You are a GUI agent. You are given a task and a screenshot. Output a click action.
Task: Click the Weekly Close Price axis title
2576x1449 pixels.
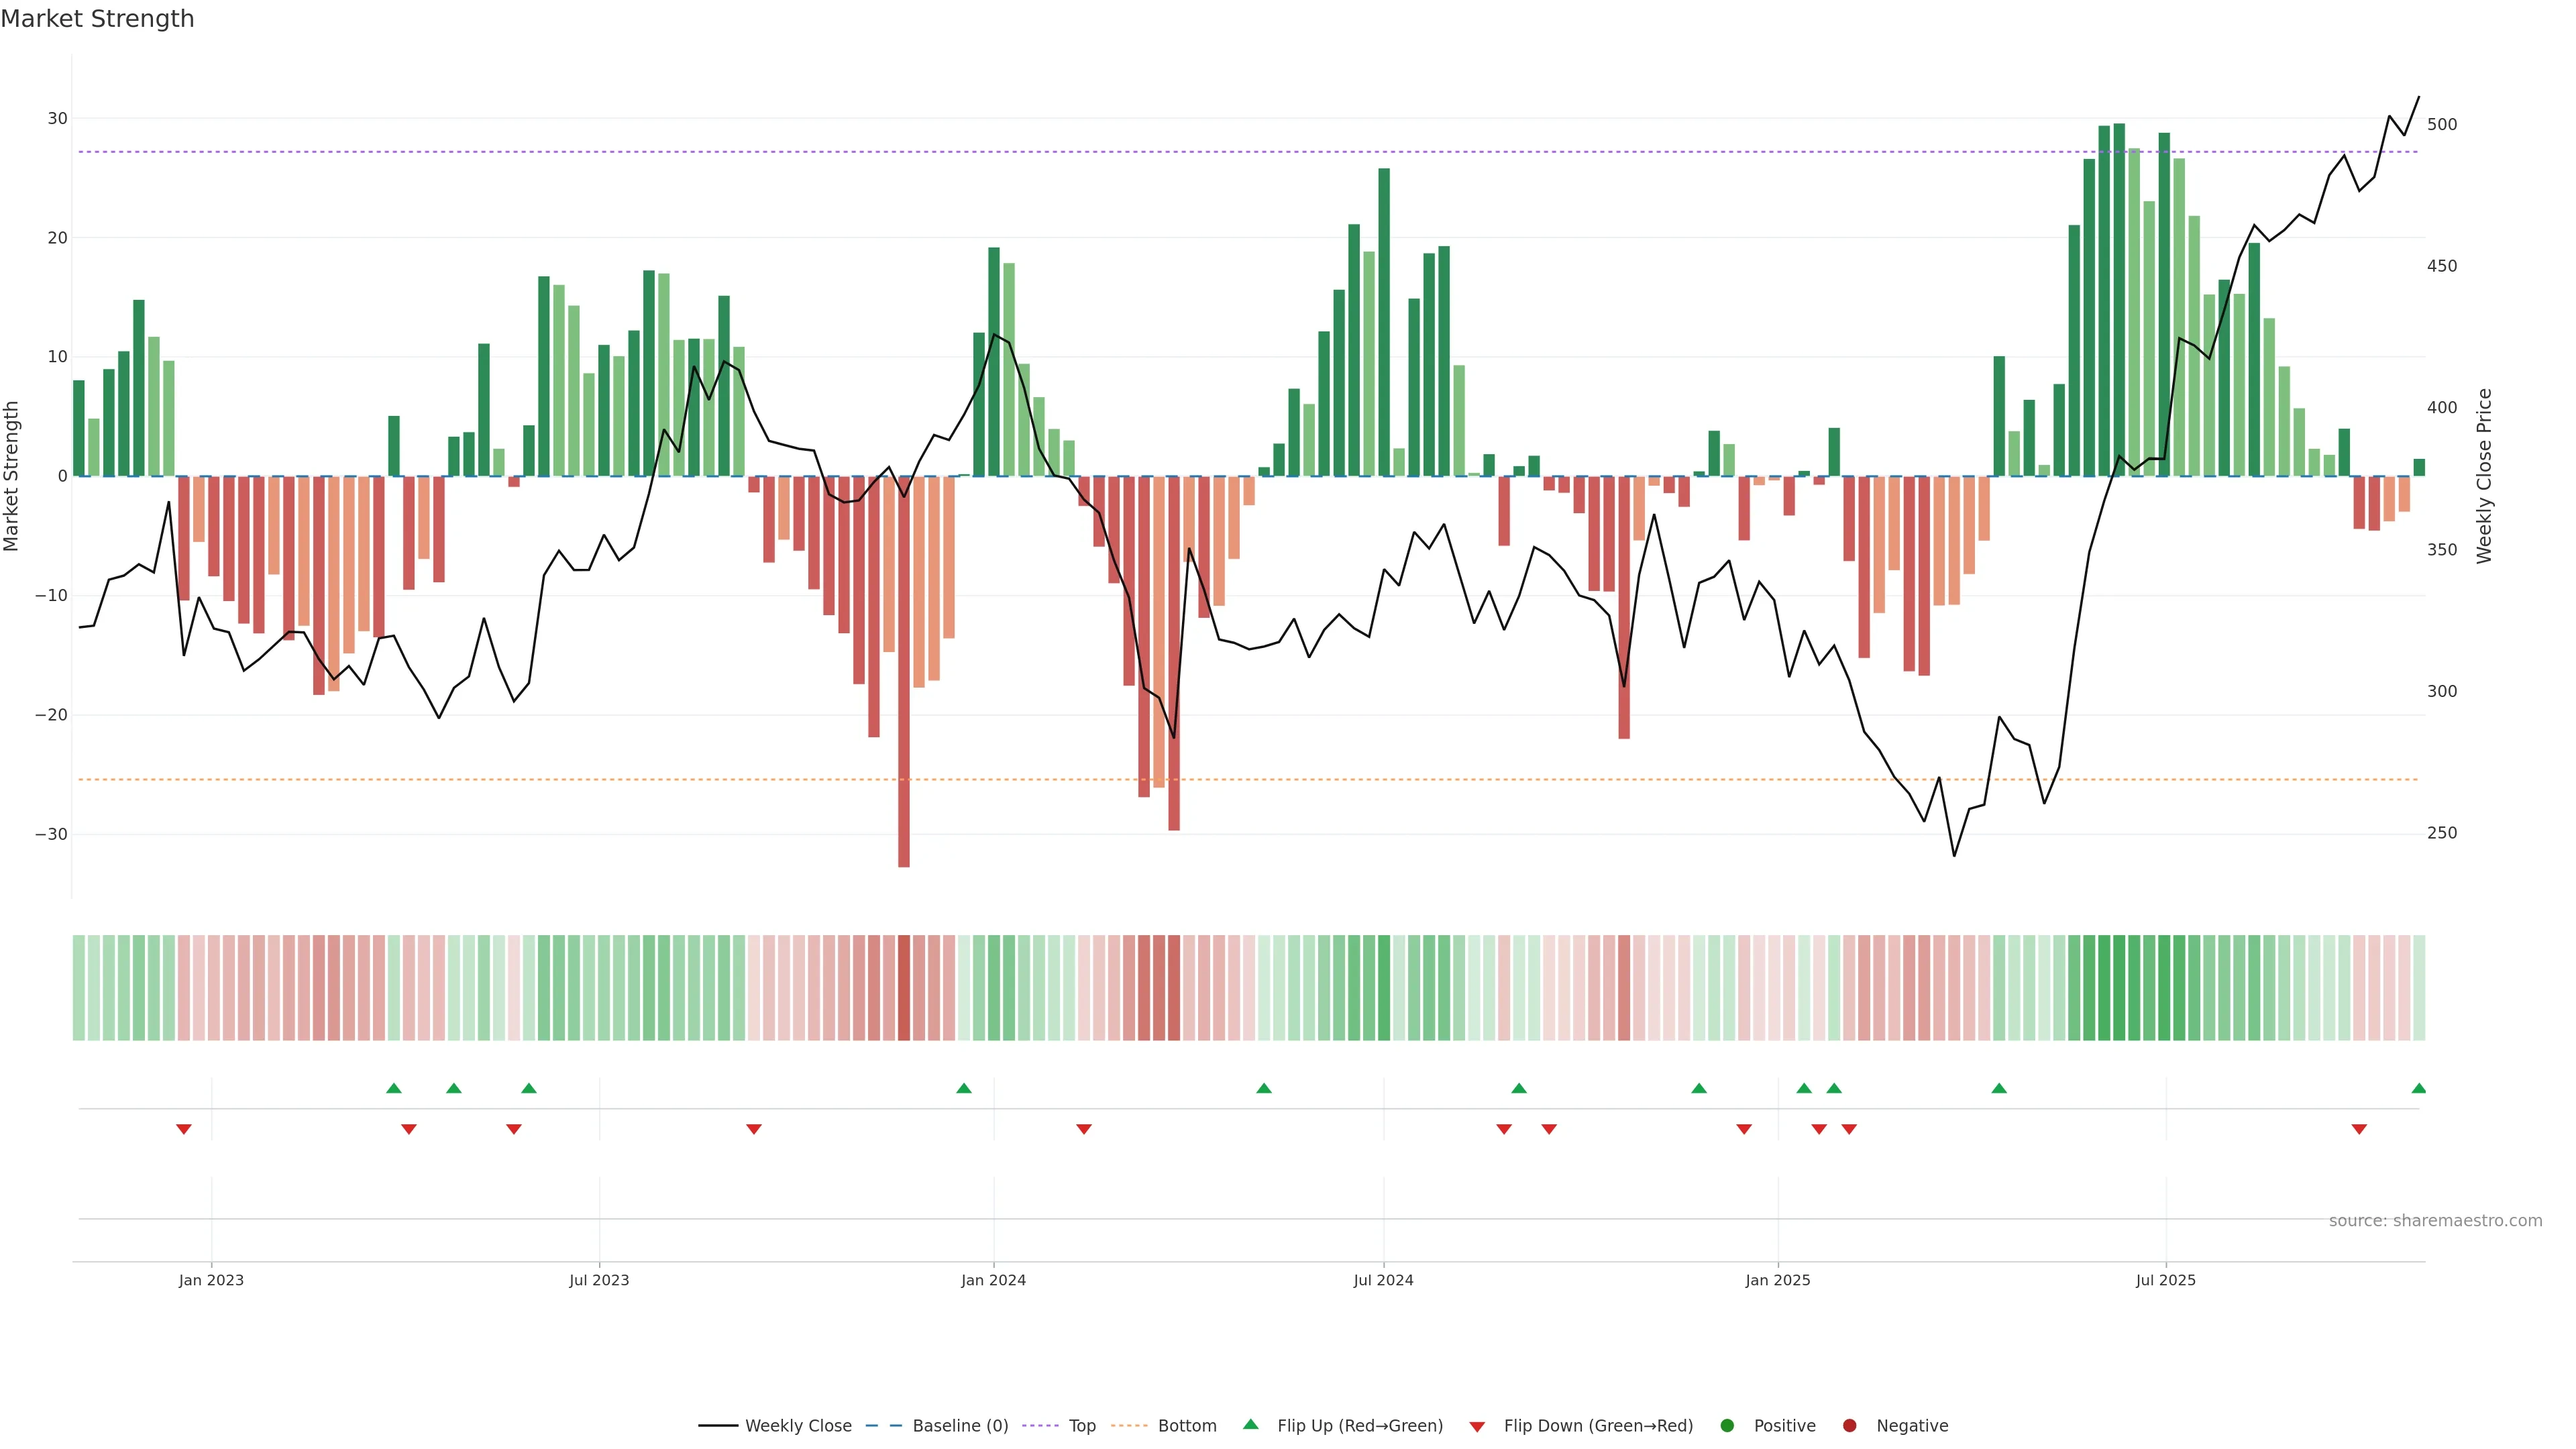(2485, 476)
